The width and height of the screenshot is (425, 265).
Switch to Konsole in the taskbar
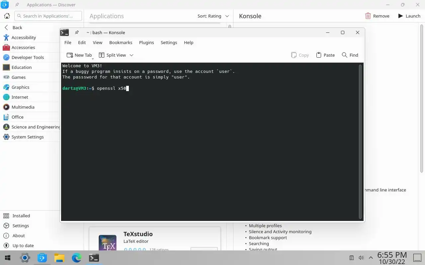94,258
